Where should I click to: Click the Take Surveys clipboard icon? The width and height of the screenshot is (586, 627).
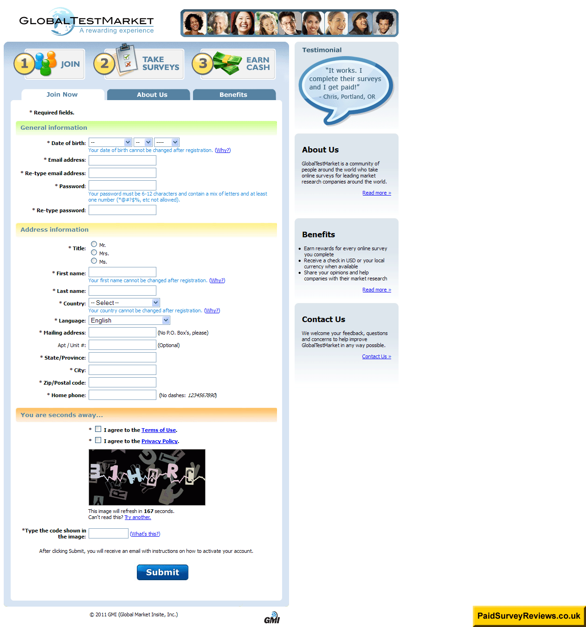point(126,59)
